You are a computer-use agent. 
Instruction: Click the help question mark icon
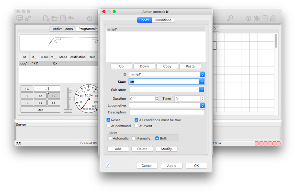point(108,165)
